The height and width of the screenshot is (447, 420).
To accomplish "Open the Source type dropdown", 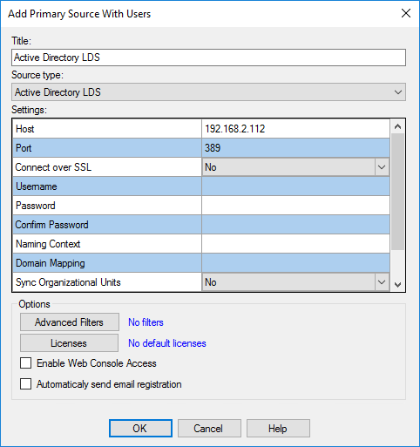I will [208, 92].
